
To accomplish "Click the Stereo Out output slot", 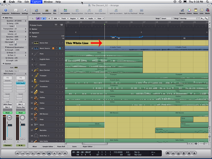I will [21, 107].
